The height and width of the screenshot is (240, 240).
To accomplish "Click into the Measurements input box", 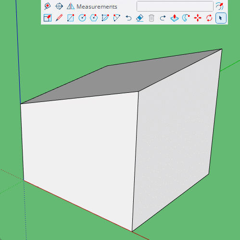I will click(175, 6).
